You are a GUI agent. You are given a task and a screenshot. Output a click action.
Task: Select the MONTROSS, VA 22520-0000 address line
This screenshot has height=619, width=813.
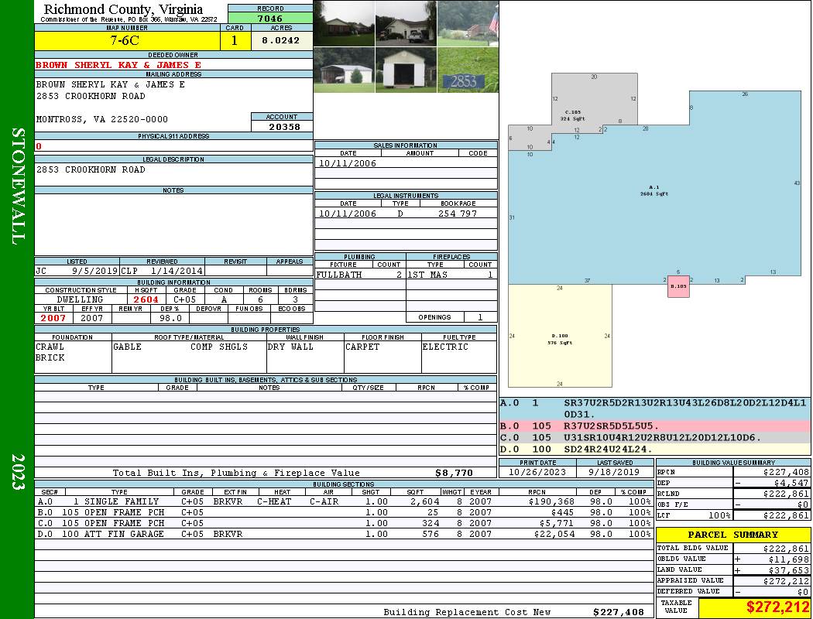(101, 119)
